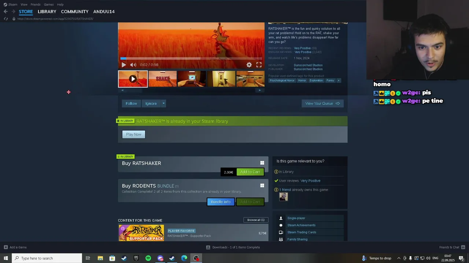Expand tags with the plus button
Image resolution: width=469 pixels, height=263 pixels.
pos(339,80)
